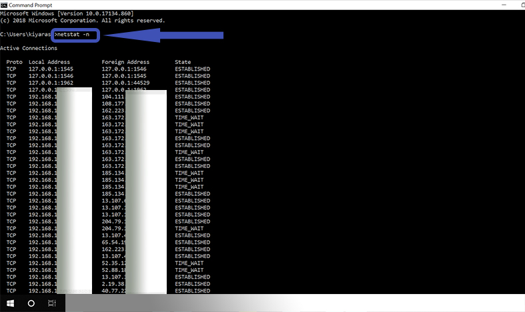The height and width of the screenshot is (312, 525).
Task: Click local address 127.0.0.1:1962
Action: click(51, 83)
